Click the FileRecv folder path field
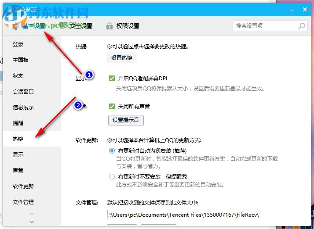 click(184, 215)
